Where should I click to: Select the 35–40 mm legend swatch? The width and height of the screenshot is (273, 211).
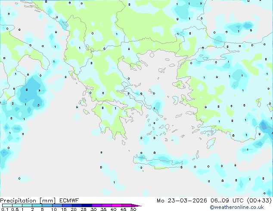coord(106,205)
